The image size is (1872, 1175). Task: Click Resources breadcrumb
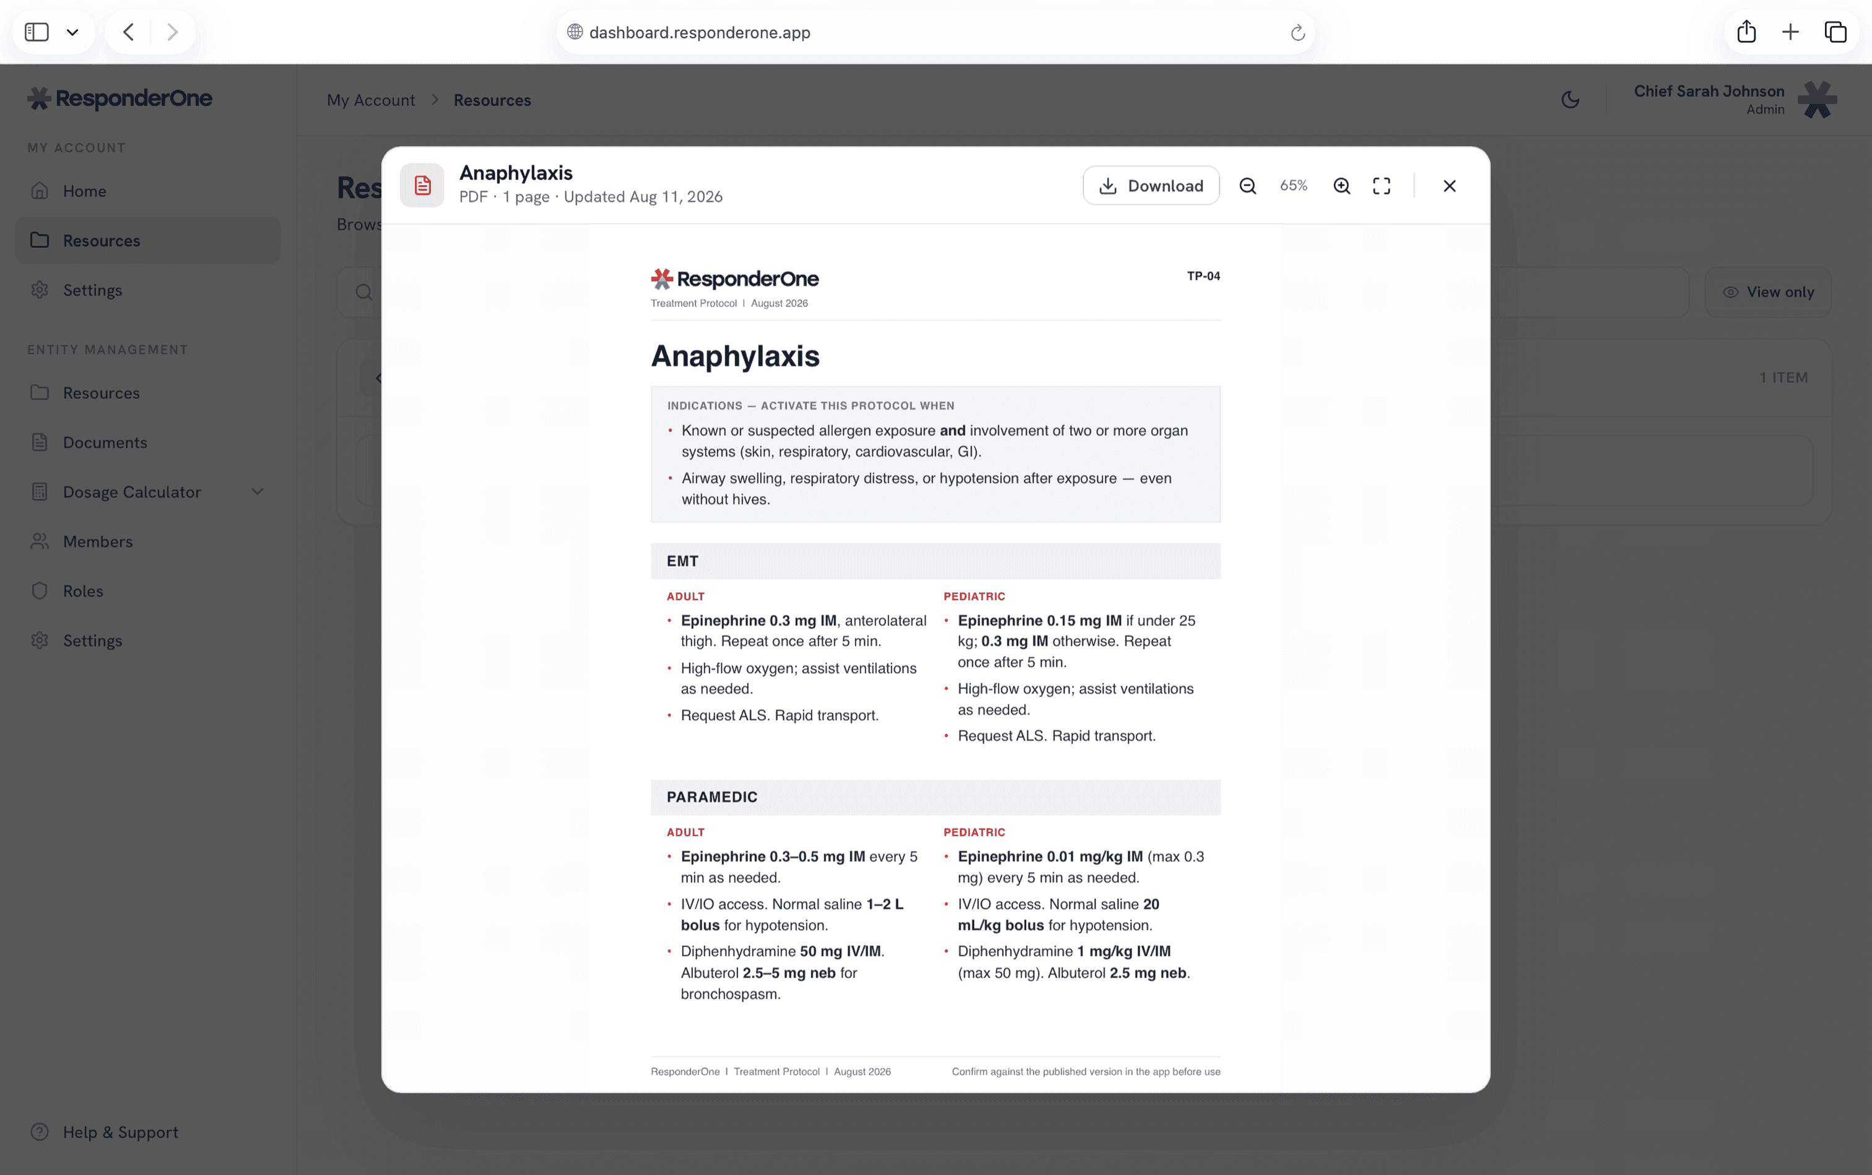(492, 100)
